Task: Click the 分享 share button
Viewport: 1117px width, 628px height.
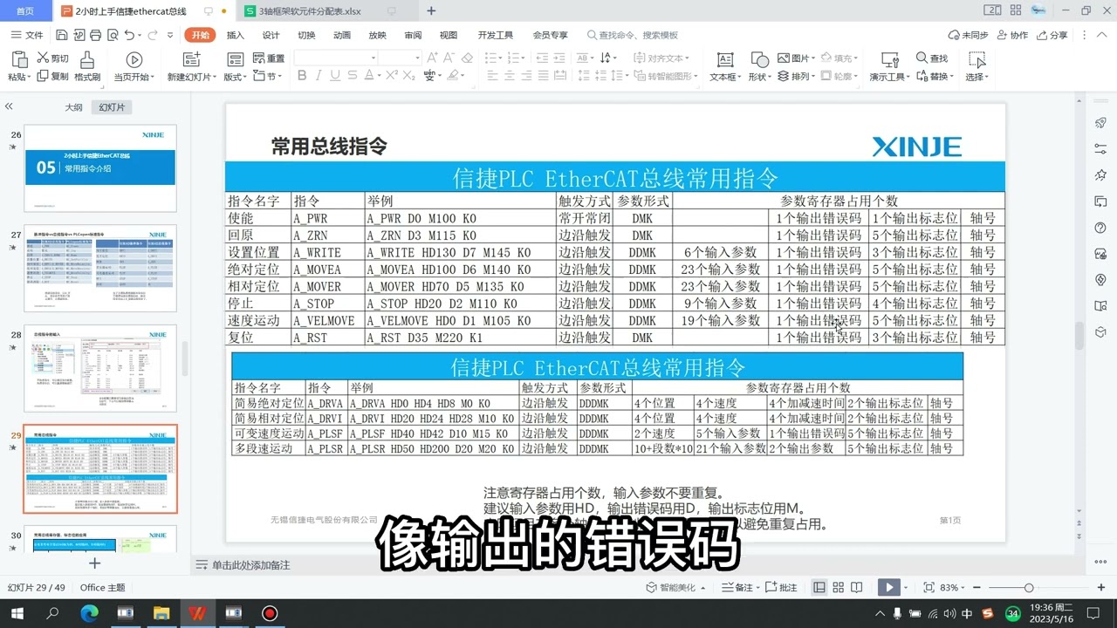Action: click(1052, 35)
